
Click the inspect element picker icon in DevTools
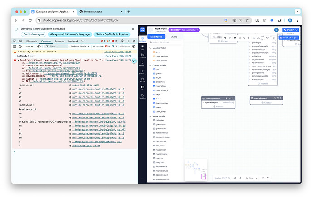tap(15, 41)
